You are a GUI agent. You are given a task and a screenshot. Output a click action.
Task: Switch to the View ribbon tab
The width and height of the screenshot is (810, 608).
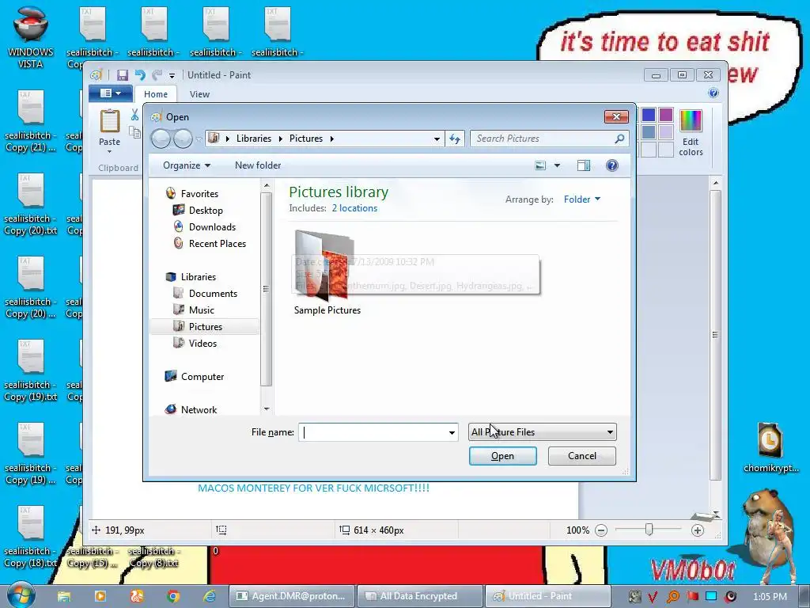[199, 94]
